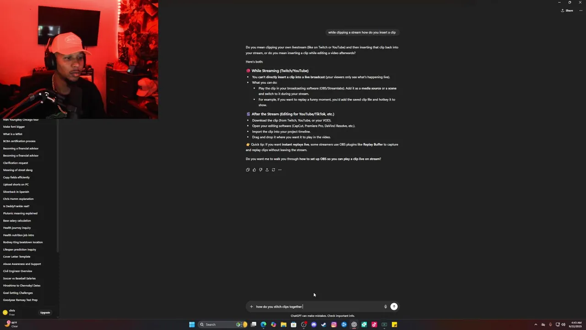Click the plus attach icon in message box
Image resolution: width=586 pixels, height=330 pixels.
[251, 307]
